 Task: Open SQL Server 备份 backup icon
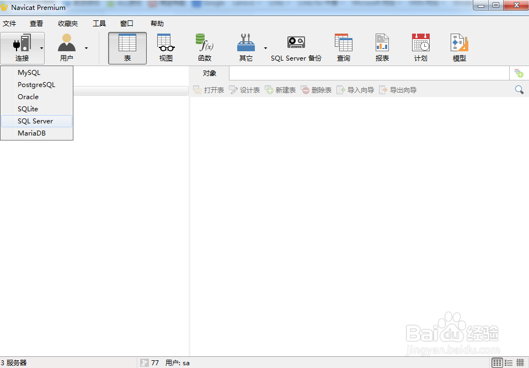point(296,43)
